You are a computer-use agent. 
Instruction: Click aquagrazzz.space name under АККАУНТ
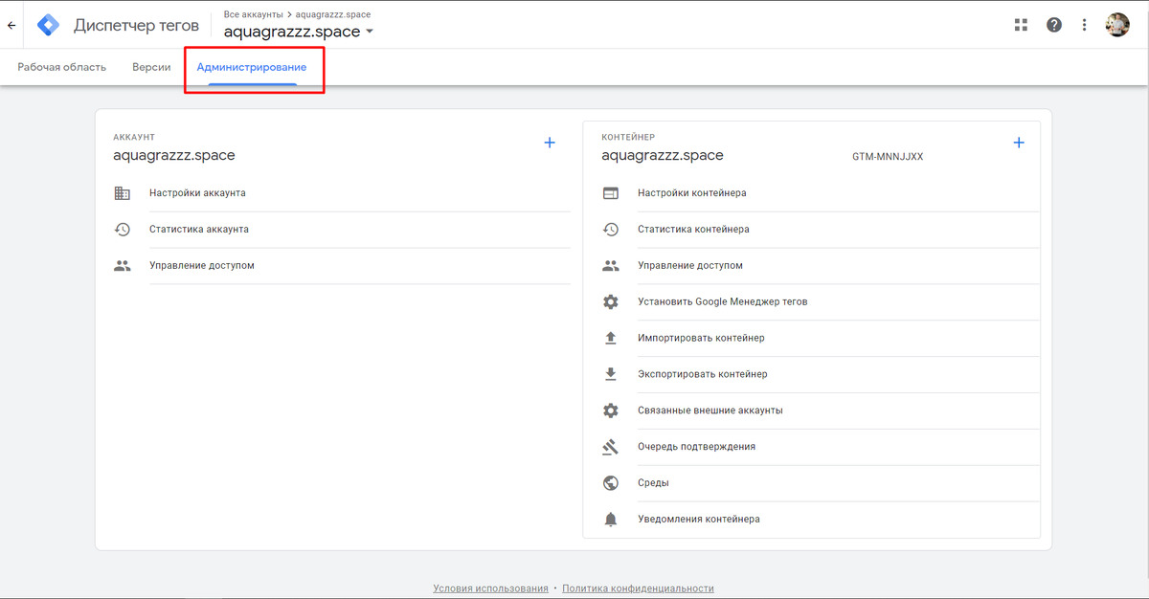pos(174,155)
